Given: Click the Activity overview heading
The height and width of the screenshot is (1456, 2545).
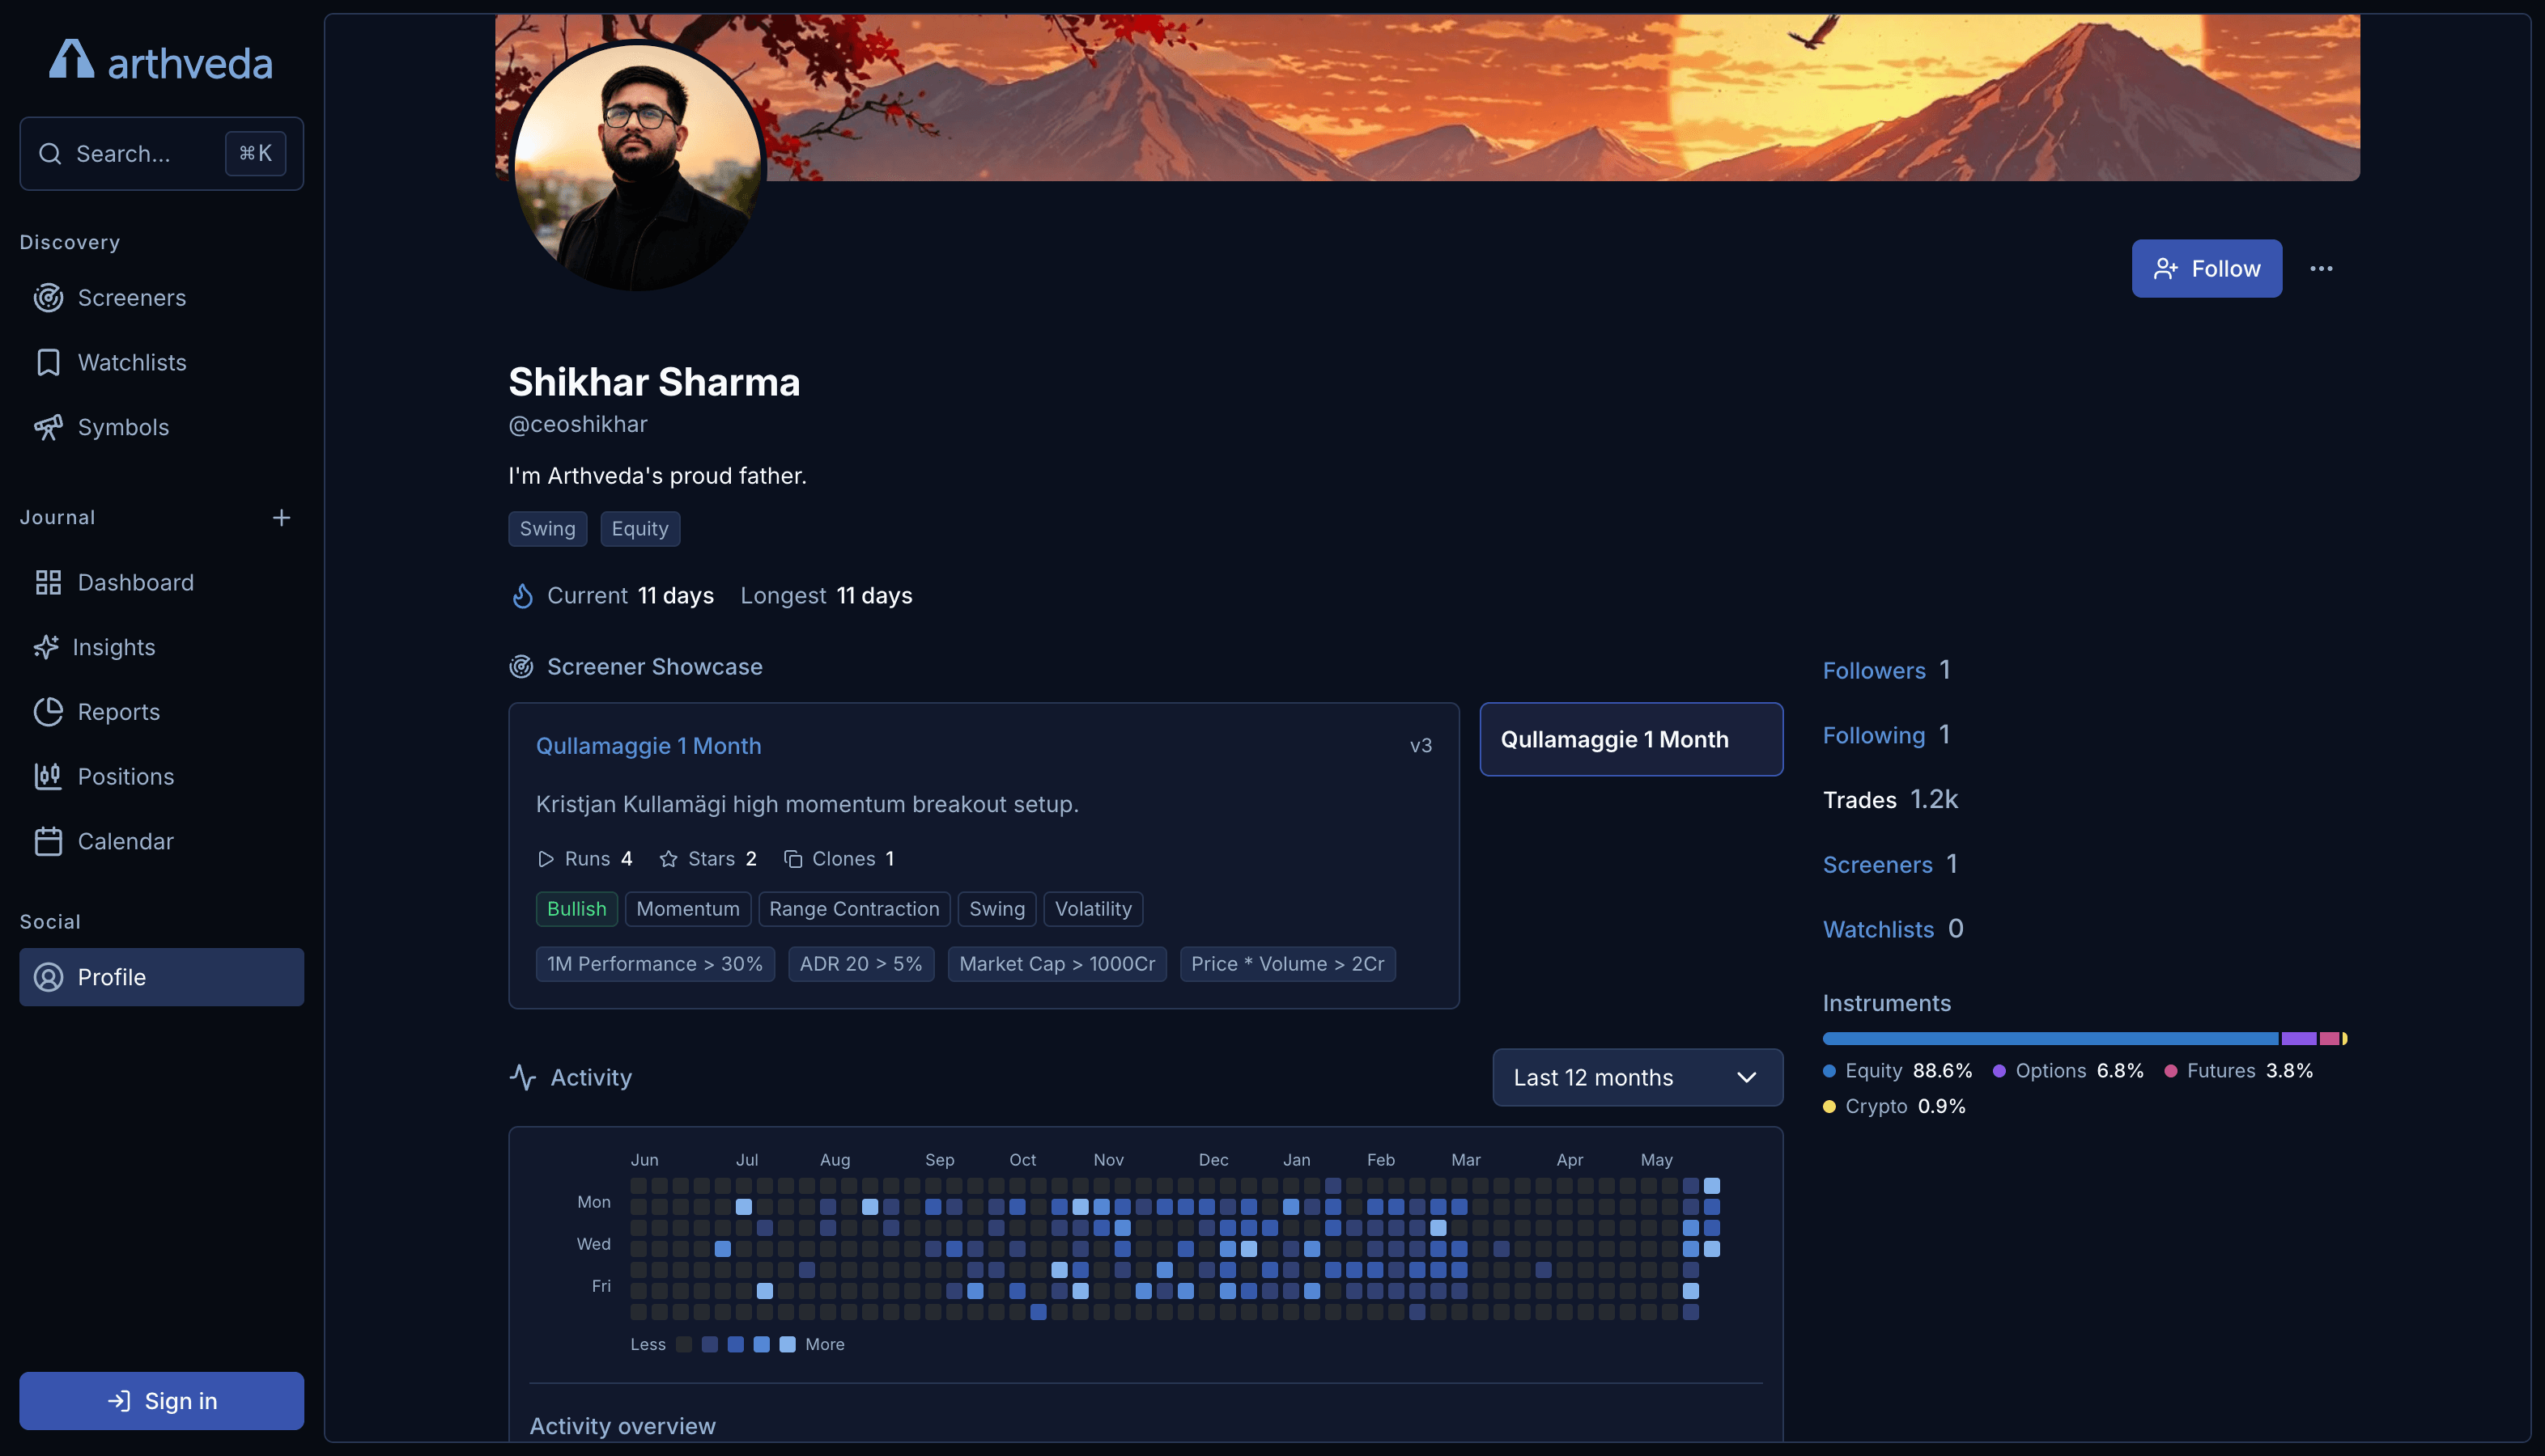Looking at the screenshot, I should pos(622,1426).
